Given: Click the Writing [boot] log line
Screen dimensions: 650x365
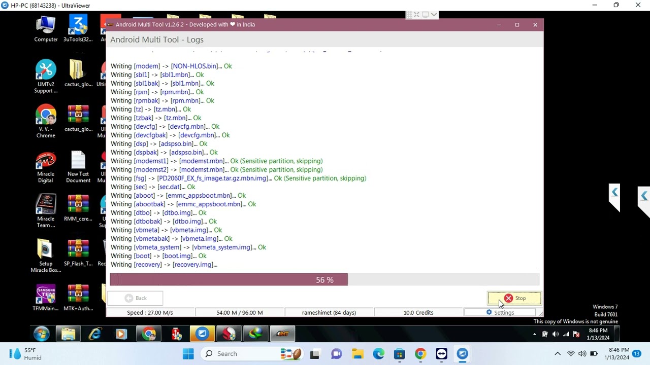Looking at the screenshot, I should 158,256.
